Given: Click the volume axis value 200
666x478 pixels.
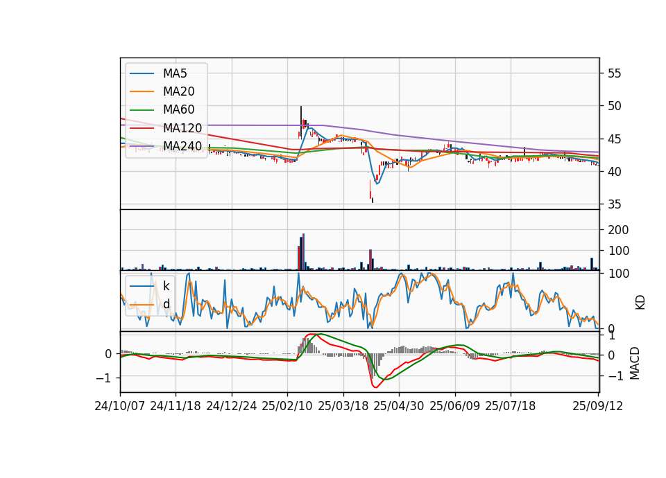Looking at the screenshot, I should click(x=618, y=230).
